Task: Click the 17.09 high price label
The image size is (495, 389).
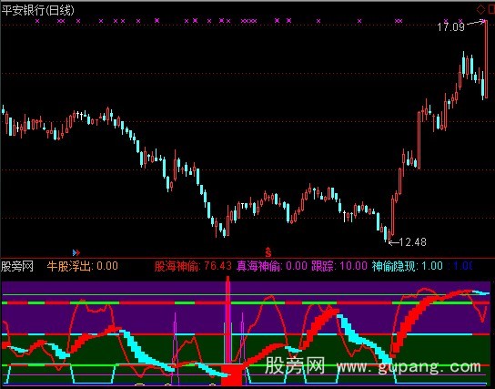Action: click(450, 27)
